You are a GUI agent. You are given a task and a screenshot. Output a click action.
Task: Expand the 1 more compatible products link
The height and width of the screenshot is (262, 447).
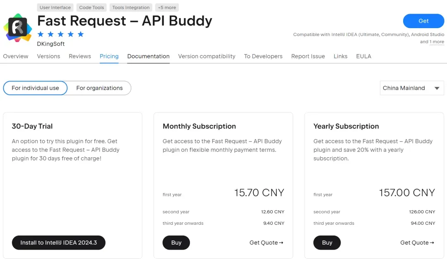pyautogui.click(x=437, y=42)
